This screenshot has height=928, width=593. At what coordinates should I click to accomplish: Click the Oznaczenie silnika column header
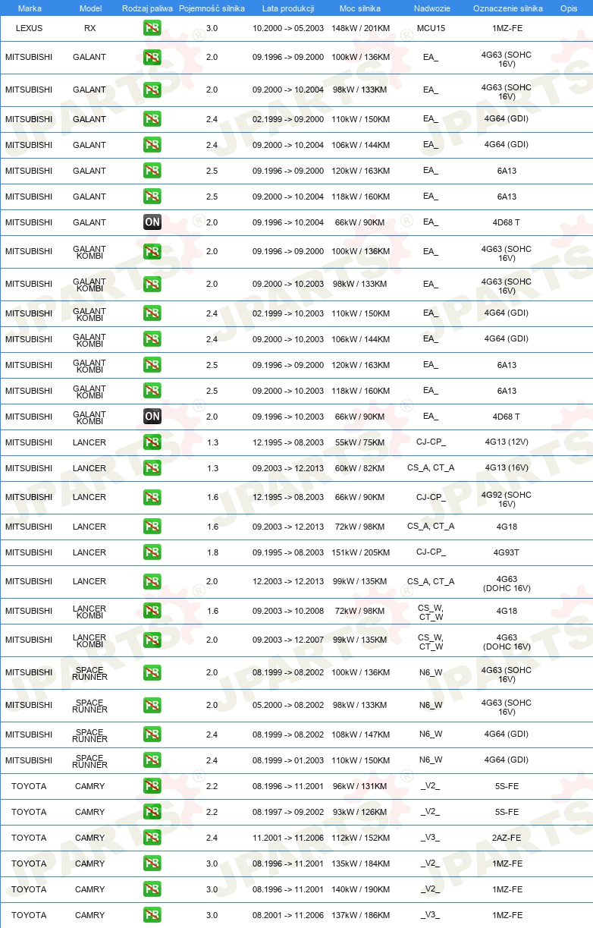[507, 8]
